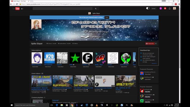
Task: Reload the page with the refresh icon
Action: 17,4
